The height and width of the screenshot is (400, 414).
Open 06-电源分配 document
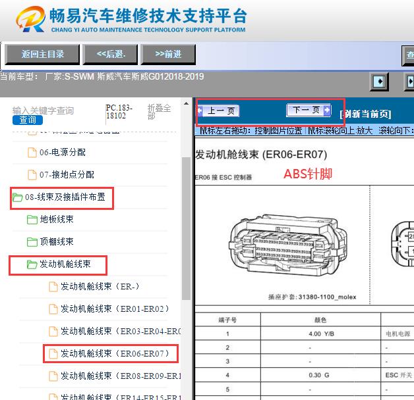tap(63, 153)
